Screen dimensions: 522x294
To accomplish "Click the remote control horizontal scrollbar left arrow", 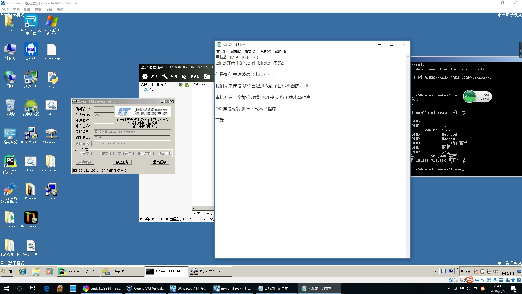I will pyautogui.click(x=194, y=209).
